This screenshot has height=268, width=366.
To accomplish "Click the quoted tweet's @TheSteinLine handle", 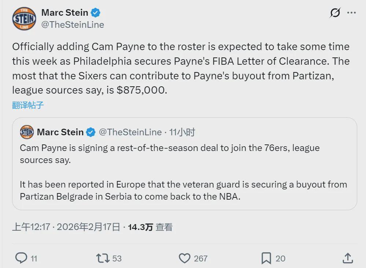I will point(130,132).
